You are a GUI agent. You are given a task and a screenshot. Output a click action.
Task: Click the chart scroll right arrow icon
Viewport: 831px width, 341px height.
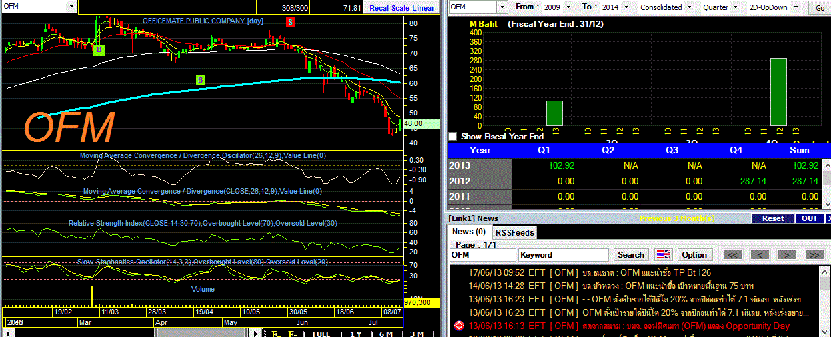click(x=254, y=334)
